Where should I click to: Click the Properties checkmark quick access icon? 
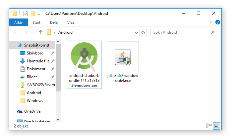[x=26, y=14]
